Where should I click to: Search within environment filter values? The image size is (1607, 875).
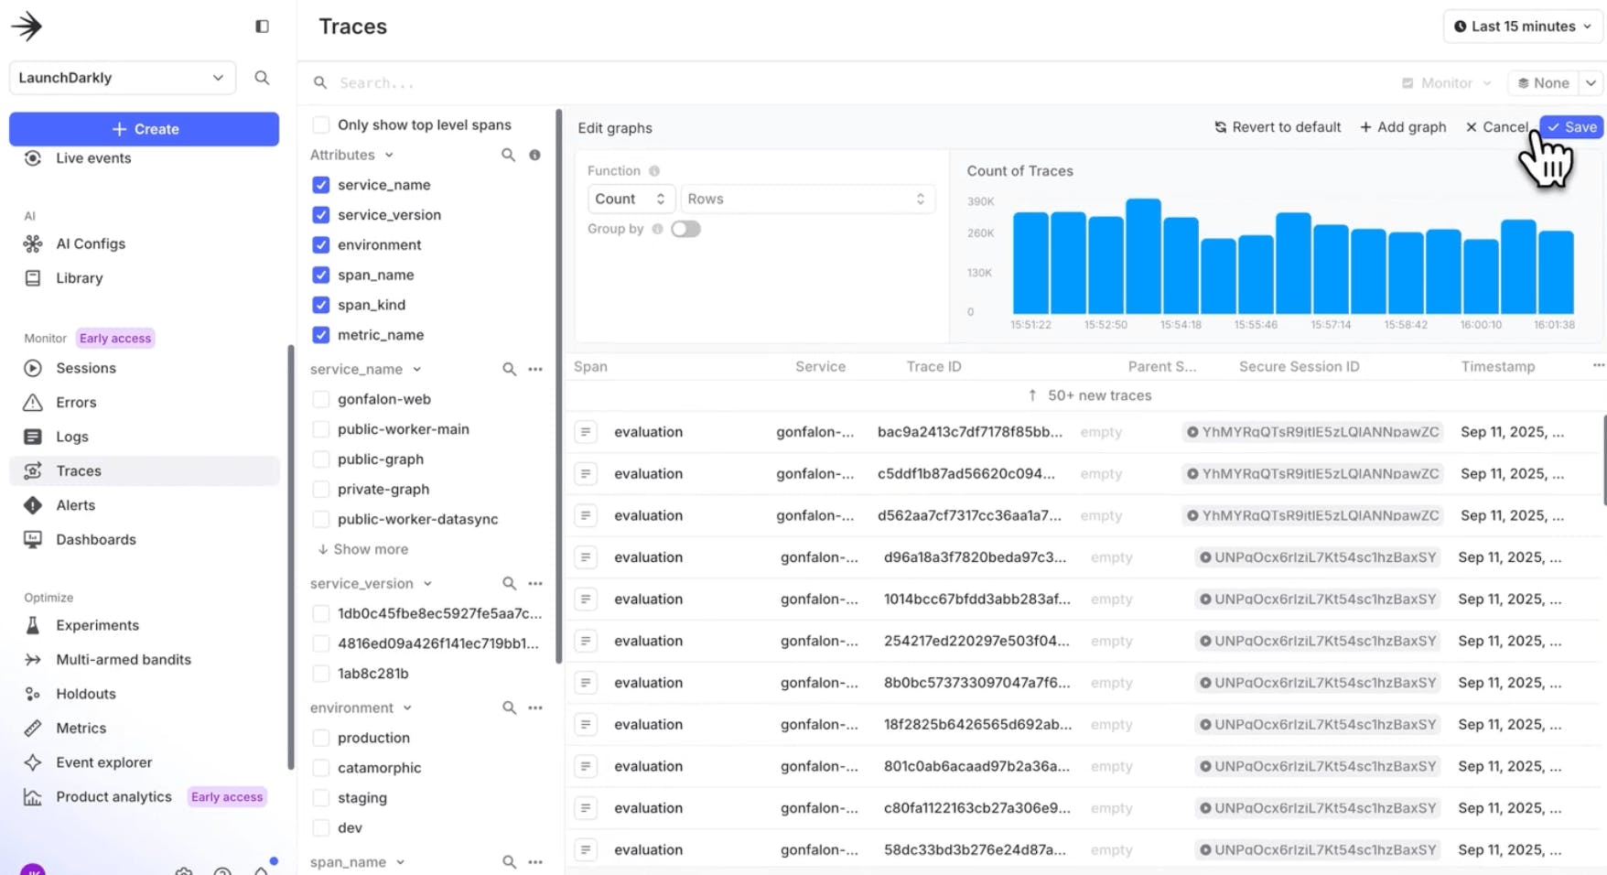pos(509,708)
